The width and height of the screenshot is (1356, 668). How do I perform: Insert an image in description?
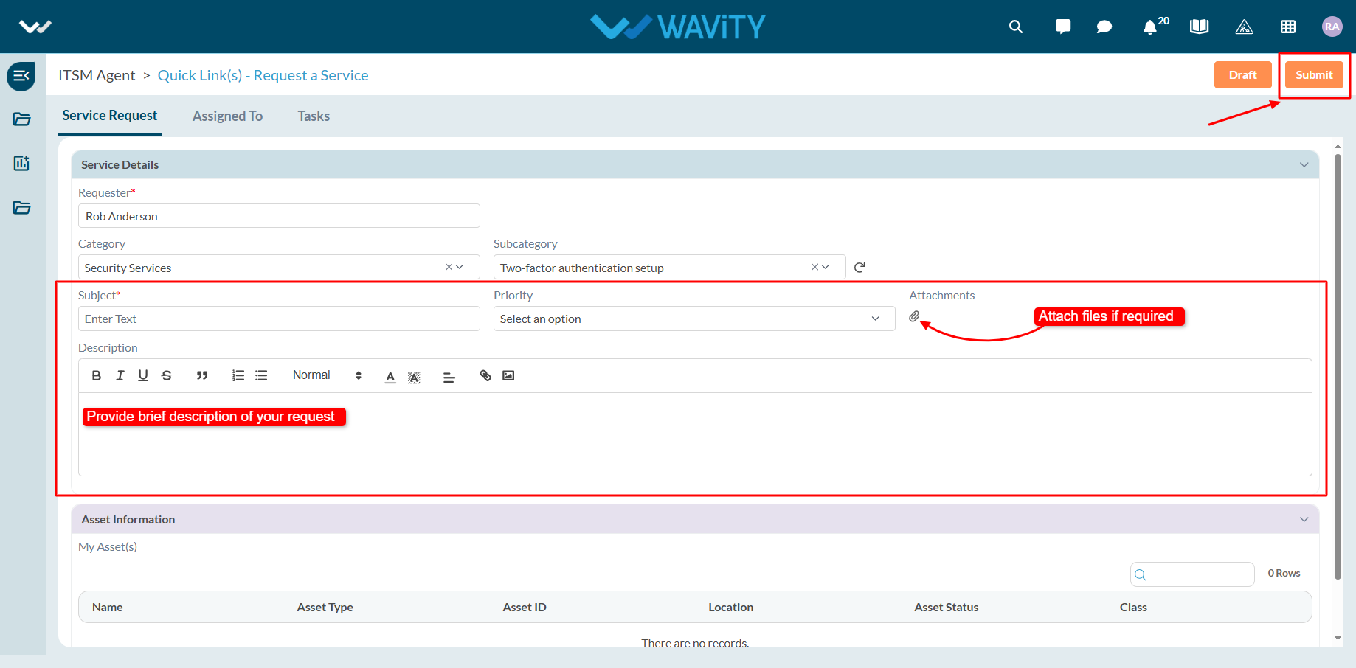[x=508, y=375]
